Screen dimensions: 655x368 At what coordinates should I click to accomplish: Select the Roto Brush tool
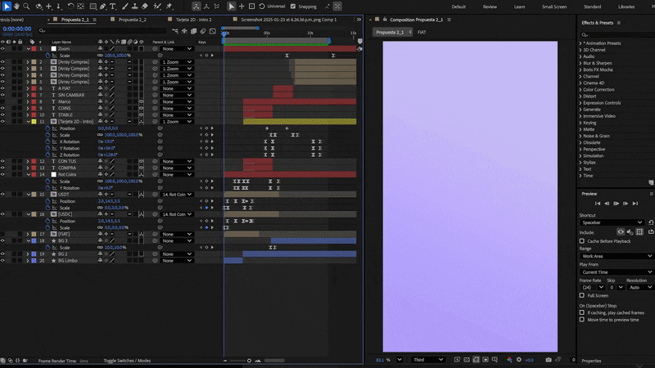coord(157,7)
